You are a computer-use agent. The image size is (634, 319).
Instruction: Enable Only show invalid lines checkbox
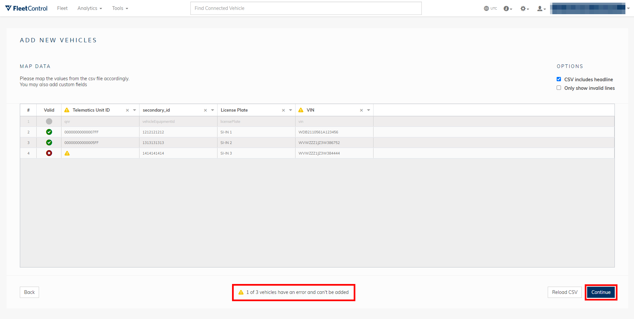tap(559, 88)
